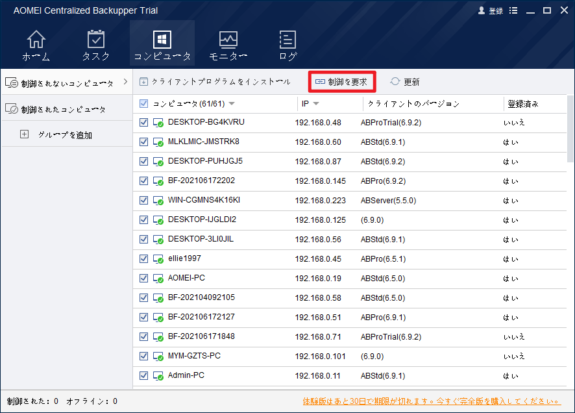Toggle the select-all computers header checkbox

144,104
